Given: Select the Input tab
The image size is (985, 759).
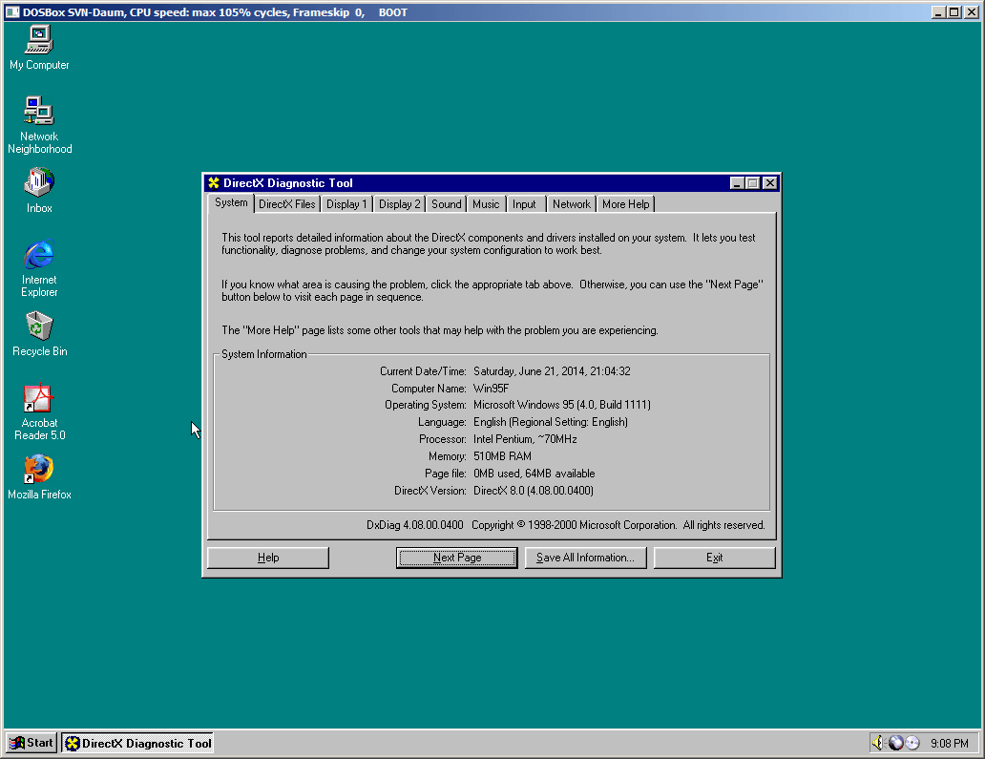Looking at the screenshot, I should click(x=525, y=204).
